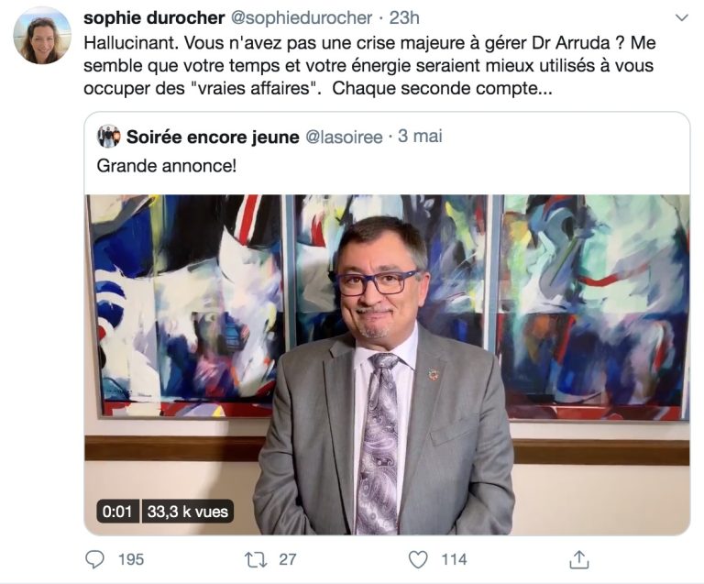Click the 0:01 video time badge

tap(117, 512)
